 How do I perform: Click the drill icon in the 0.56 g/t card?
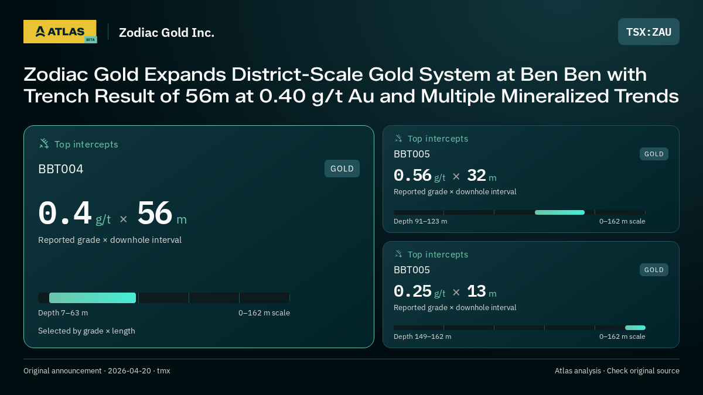(398, 139)
